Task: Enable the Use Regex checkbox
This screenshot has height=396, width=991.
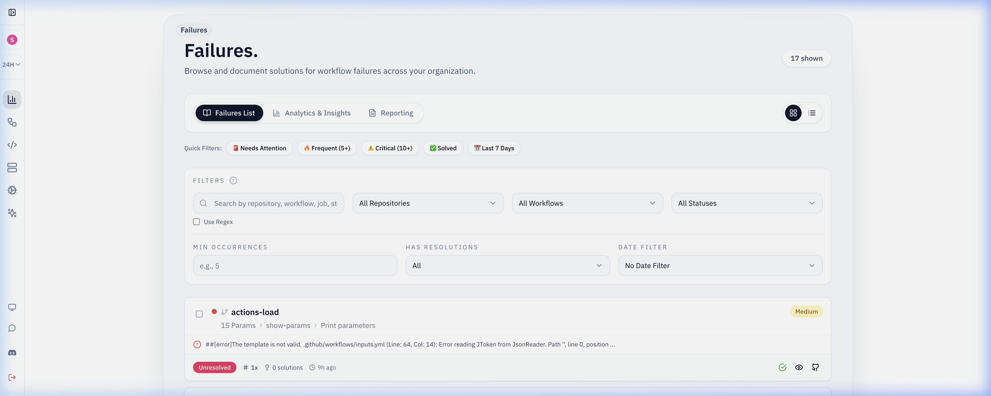Action: tap(197, 221)
